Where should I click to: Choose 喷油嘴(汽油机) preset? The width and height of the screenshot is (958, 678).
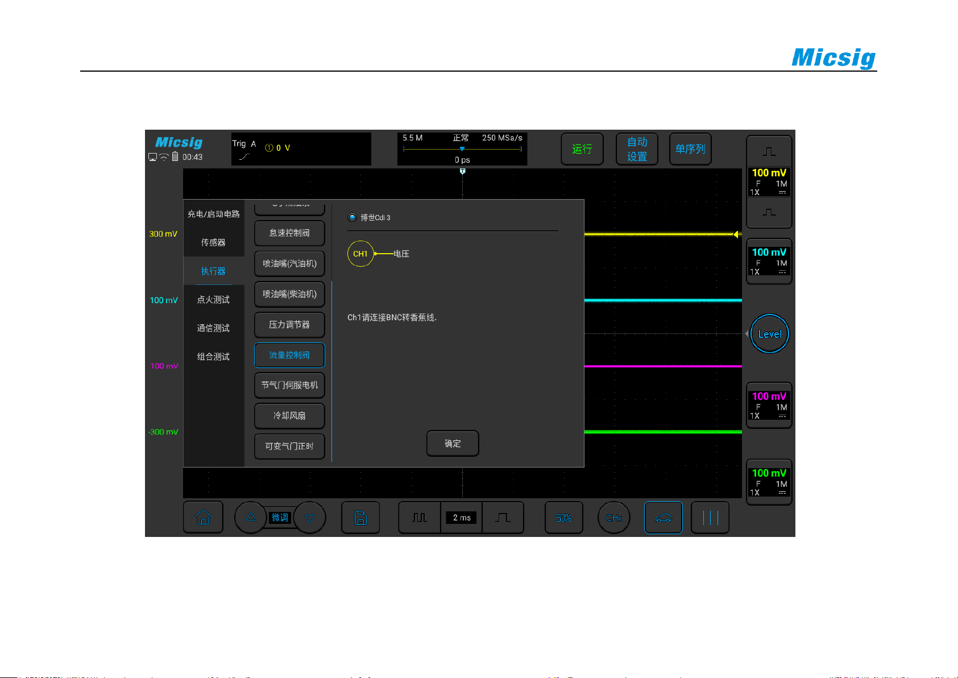[289, 264]
